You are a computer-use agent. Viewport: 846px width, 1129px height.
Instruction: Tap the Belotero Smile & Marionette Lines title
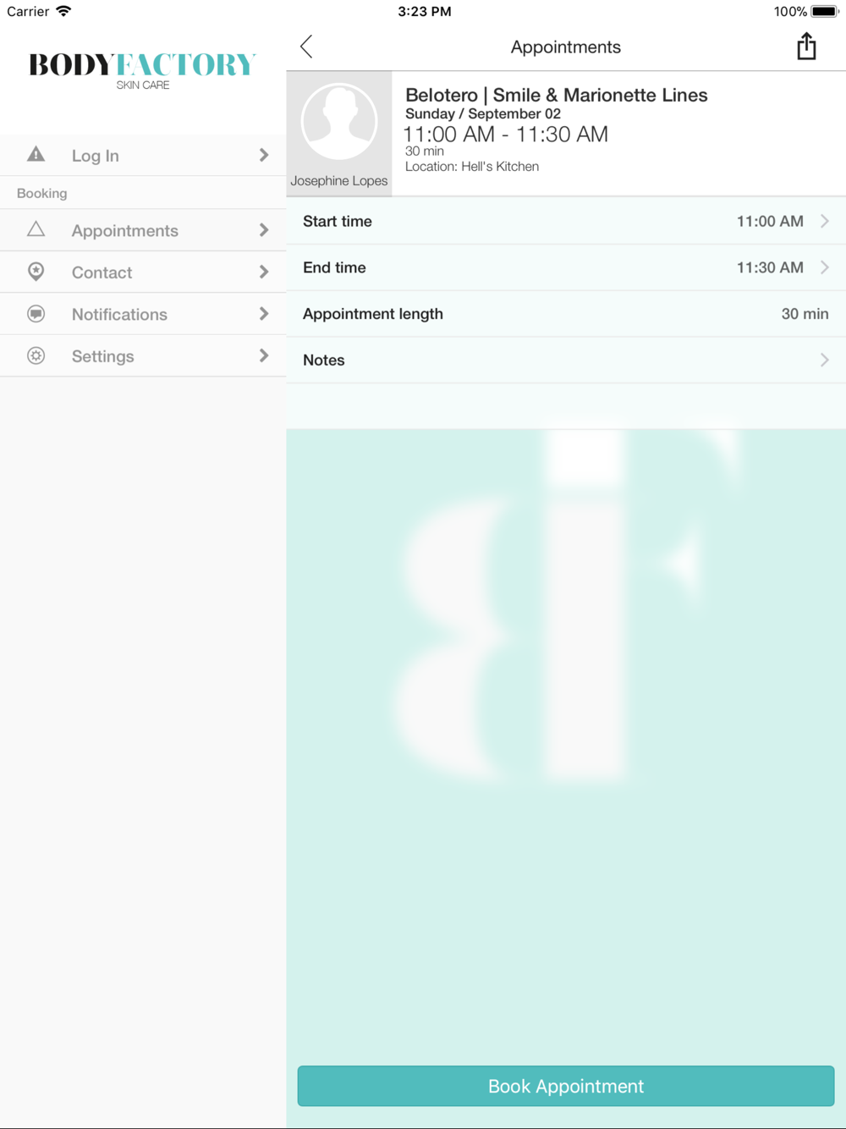[x=557, y=95]
